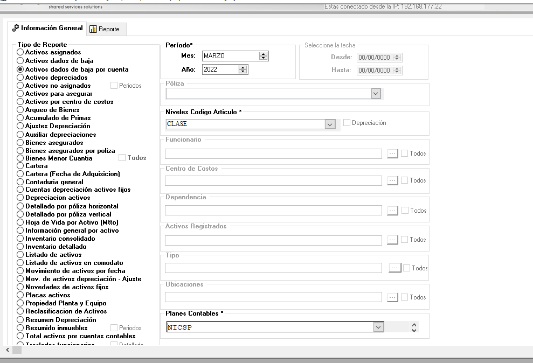Check Todos next to Funcionario

click(404, 153)
